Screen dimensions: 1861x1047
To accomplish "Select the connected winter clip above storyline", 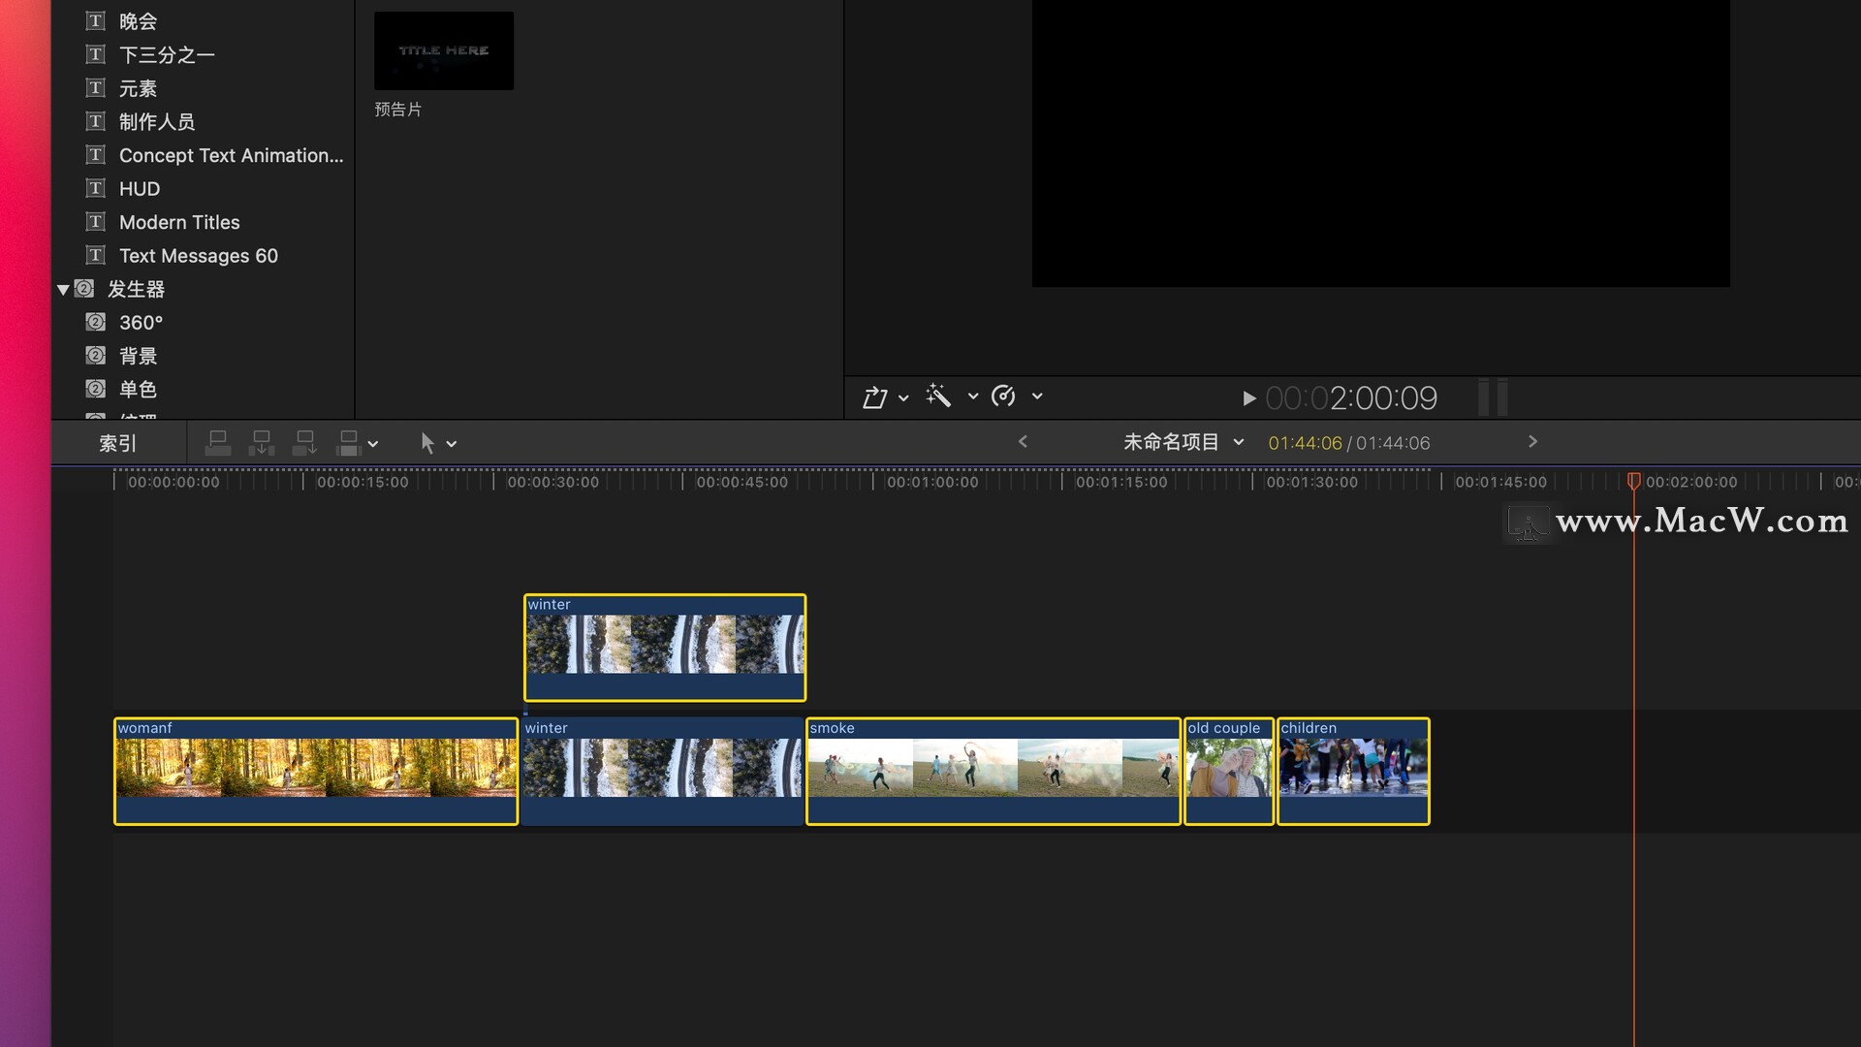I will coord(665,648).
